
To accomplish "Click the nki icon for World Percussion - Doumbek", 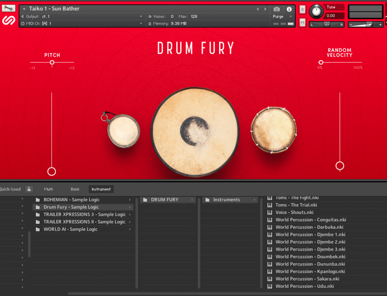I will point(270,257).
